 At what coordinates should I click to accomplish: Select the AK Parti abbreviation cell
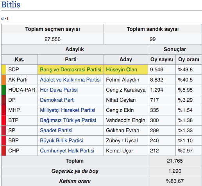point(22,80)
